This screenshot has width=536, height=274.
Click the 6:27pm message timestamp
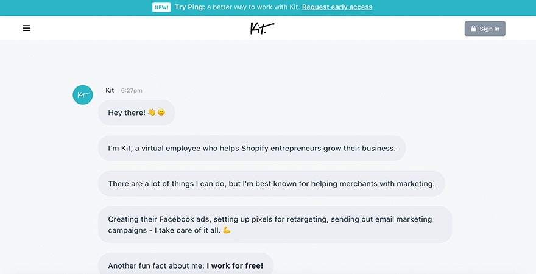132,91
